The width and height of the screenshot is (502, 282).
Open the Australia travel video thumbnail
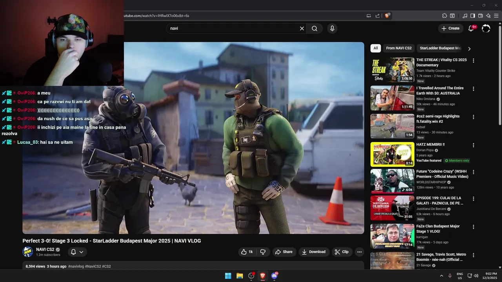click(x=392, y=98)
